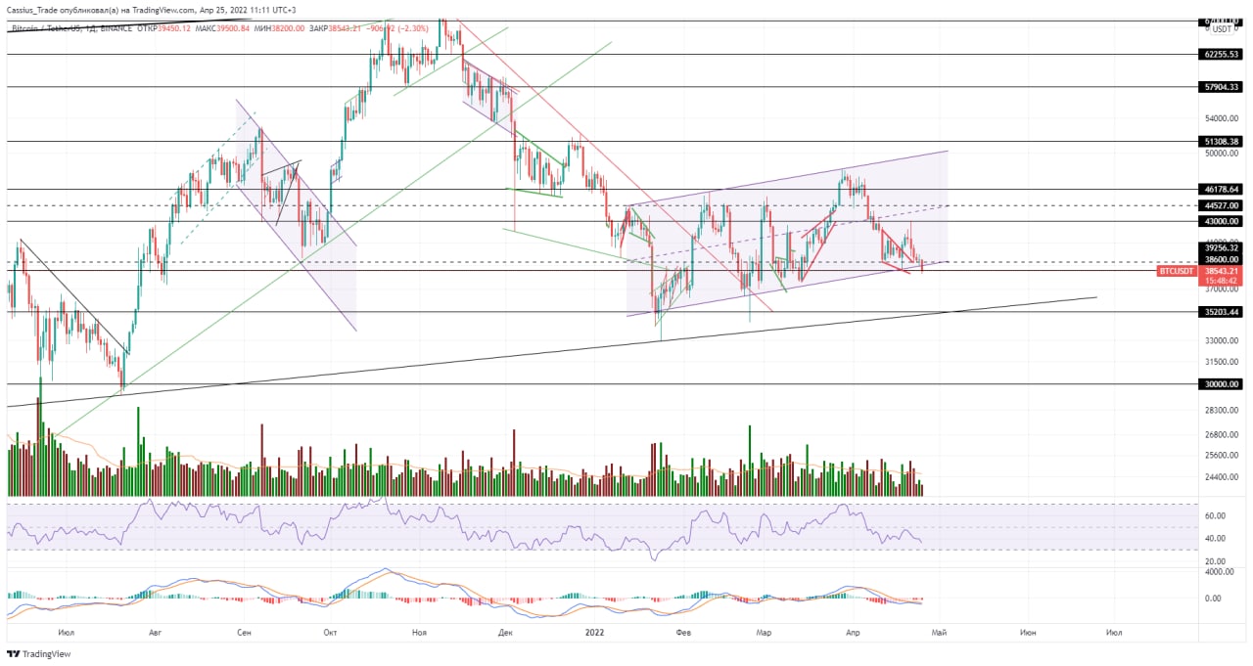This screenshot has height=666, width=1253.
Task: Click the Апр label on the time axis
Action: pyautogui.click(x=852, y=633)
